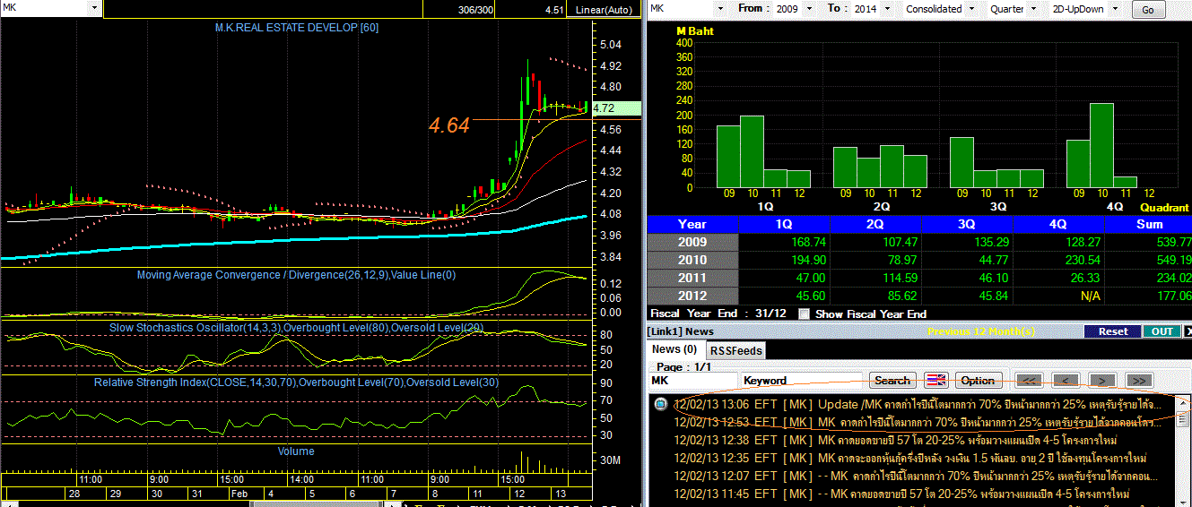The image size is (1192, 507).
Task: Select the 2009 year row header
Action: (692, 242)
